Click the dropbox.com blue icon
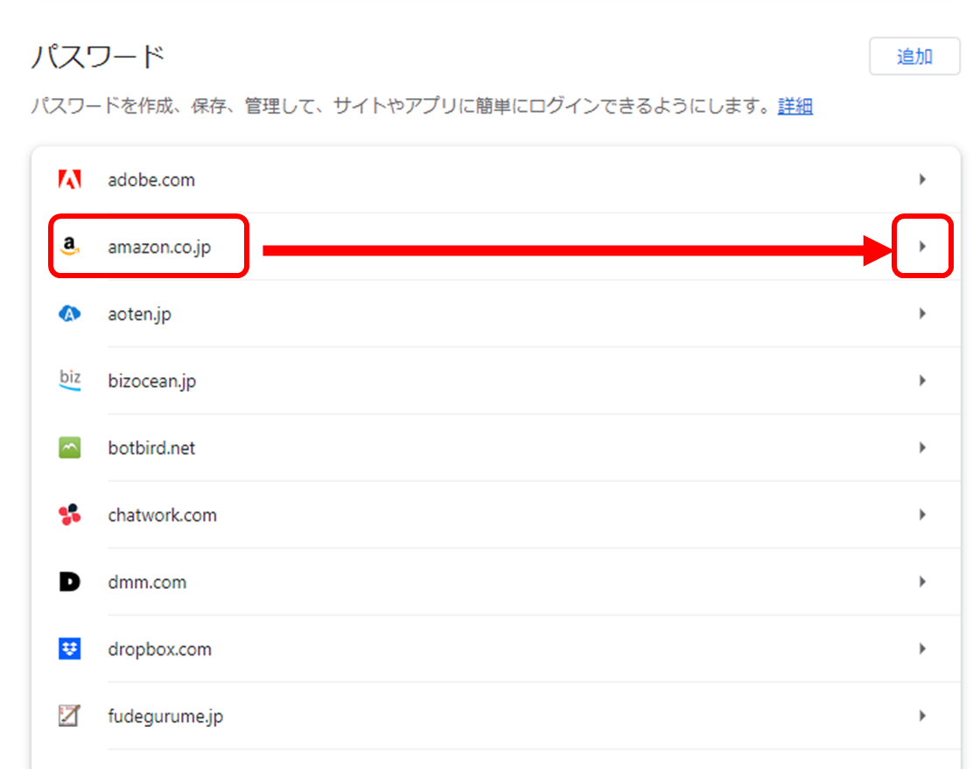 pos(69,648)
